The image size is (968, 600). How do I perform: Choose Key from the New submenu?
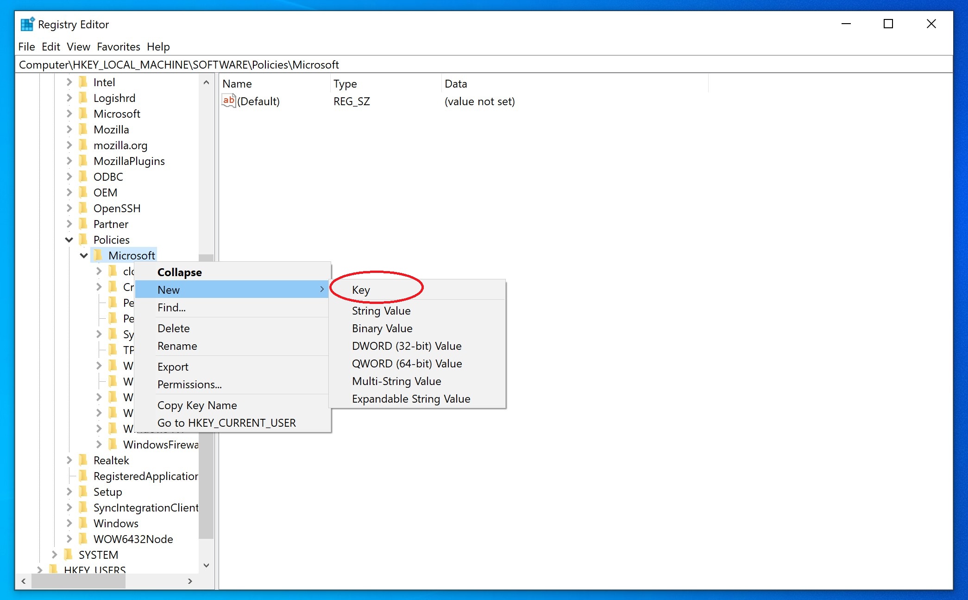417,290
